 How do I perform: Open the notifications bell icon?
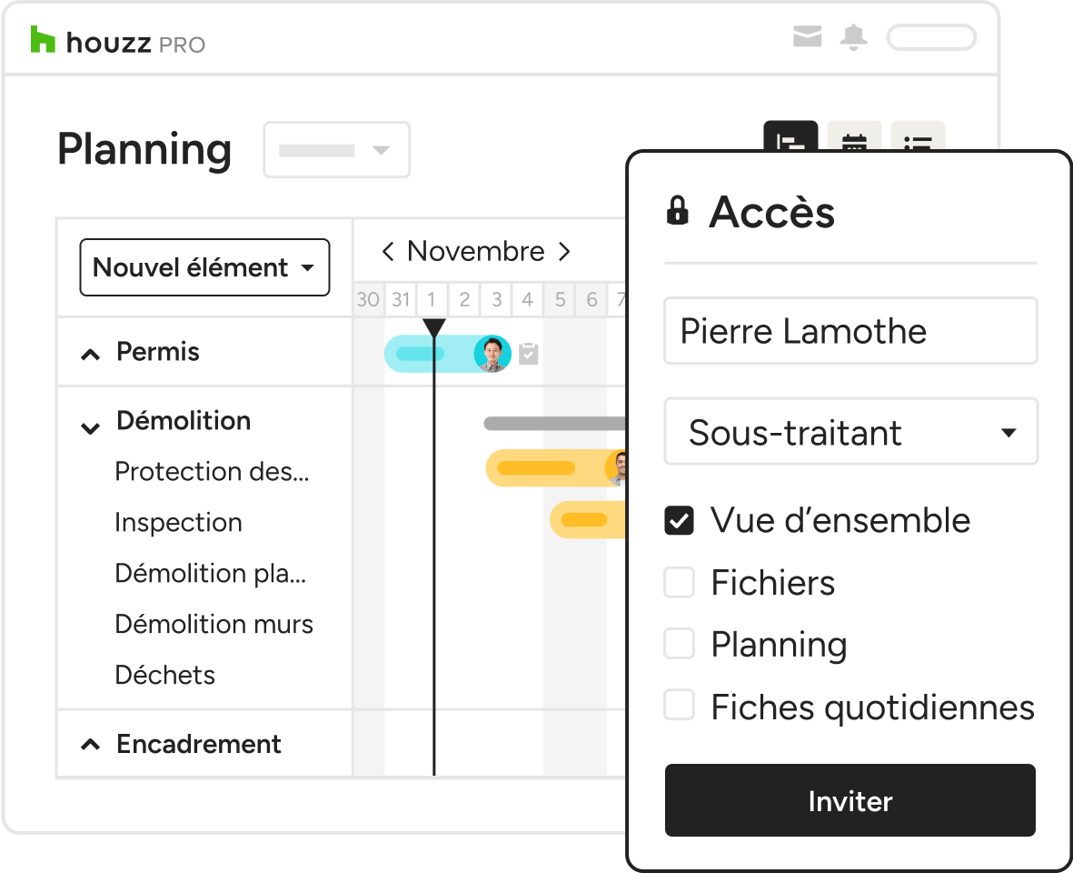tap(853, 37)
